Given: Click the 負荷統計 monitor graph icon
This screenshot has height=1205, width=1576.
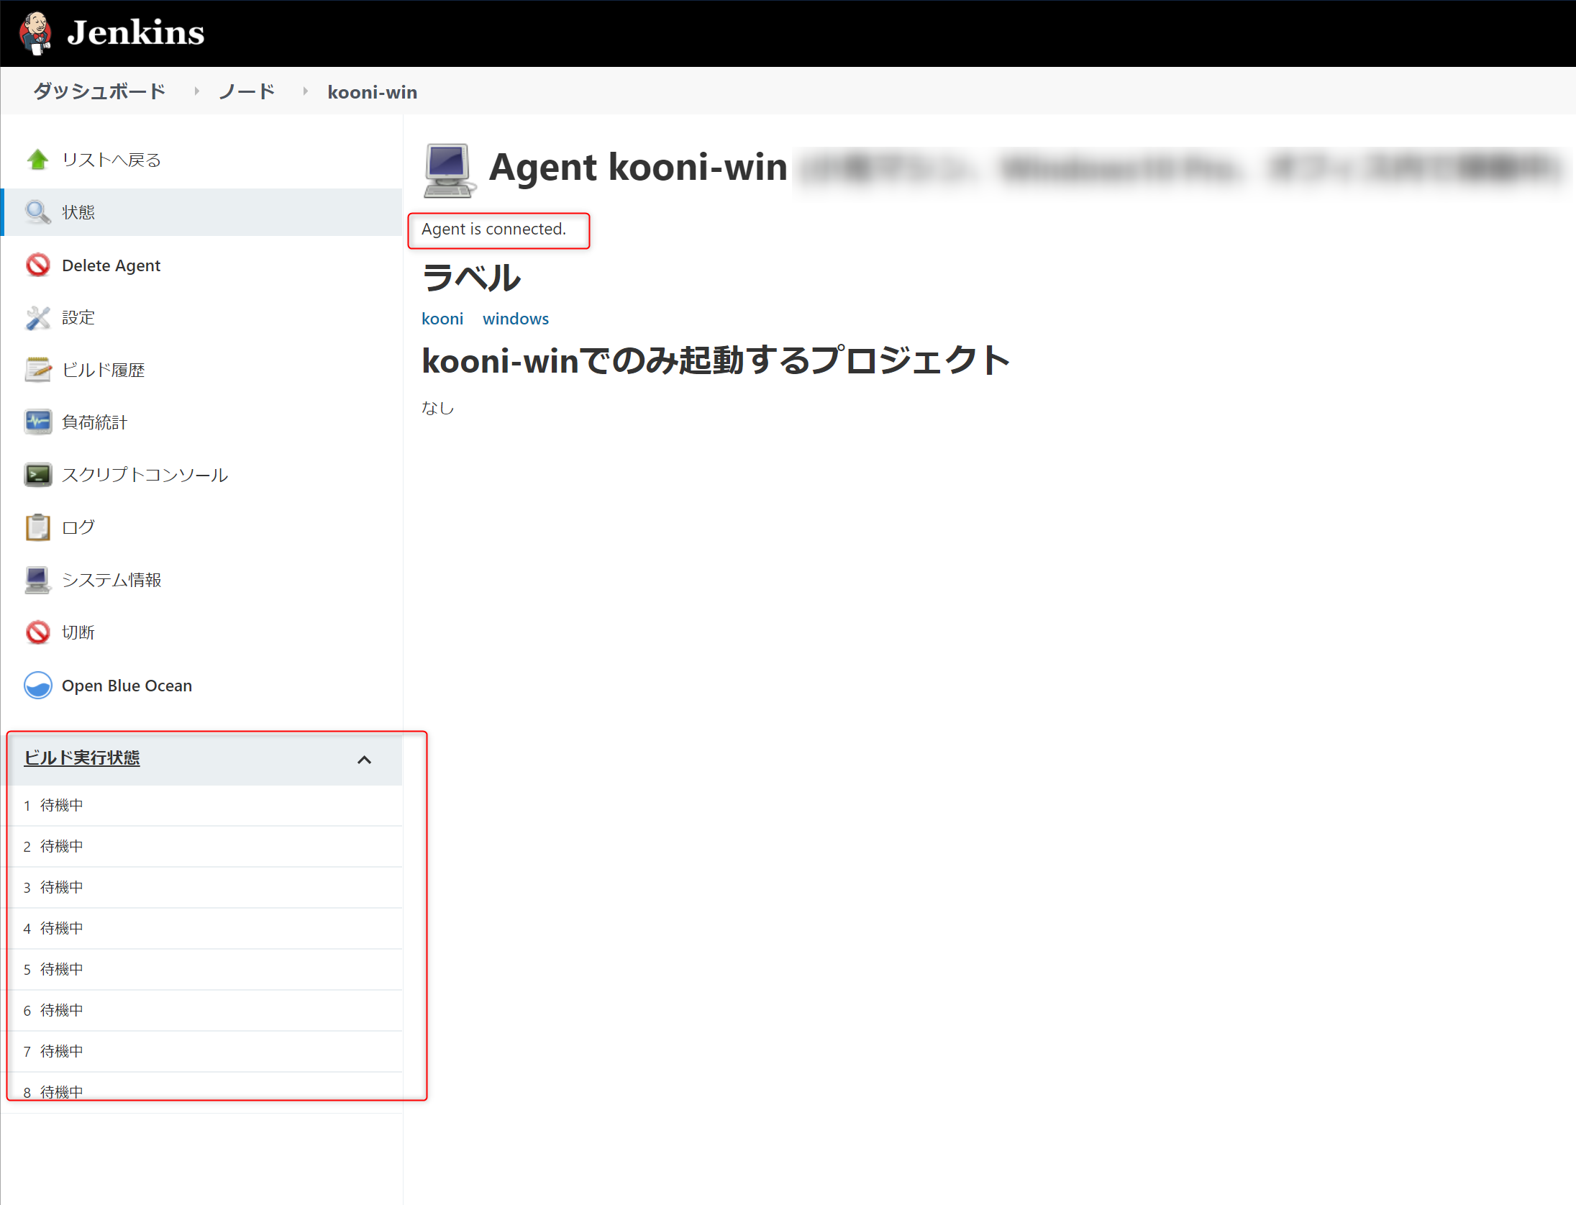Looking at the screenshot, I should pyautogui.click(x=37, y=422).
